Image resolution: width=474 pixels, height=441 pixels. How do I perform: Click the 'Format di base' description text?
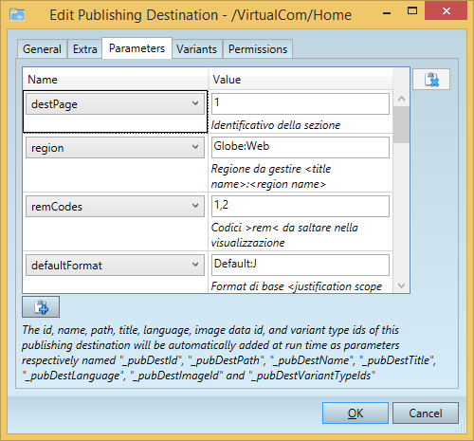[297, 286]
